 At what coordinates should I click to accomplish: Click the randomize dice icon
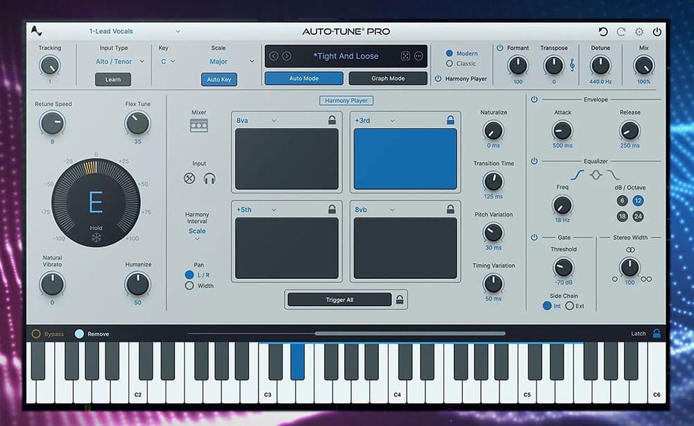tap(405, 56)
